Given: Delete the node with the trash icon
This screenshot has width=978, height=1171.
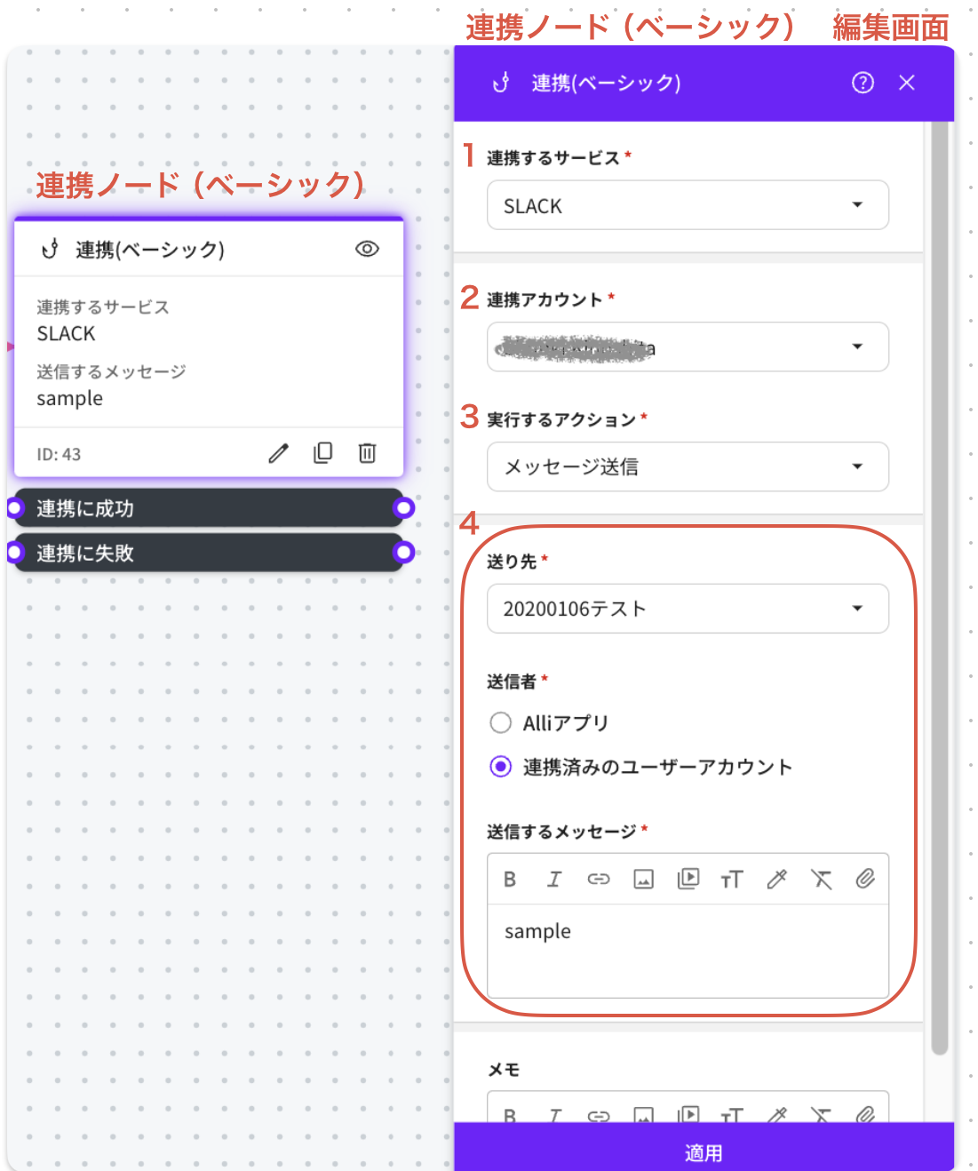Looking at the screenshot, I should [367, 453].
